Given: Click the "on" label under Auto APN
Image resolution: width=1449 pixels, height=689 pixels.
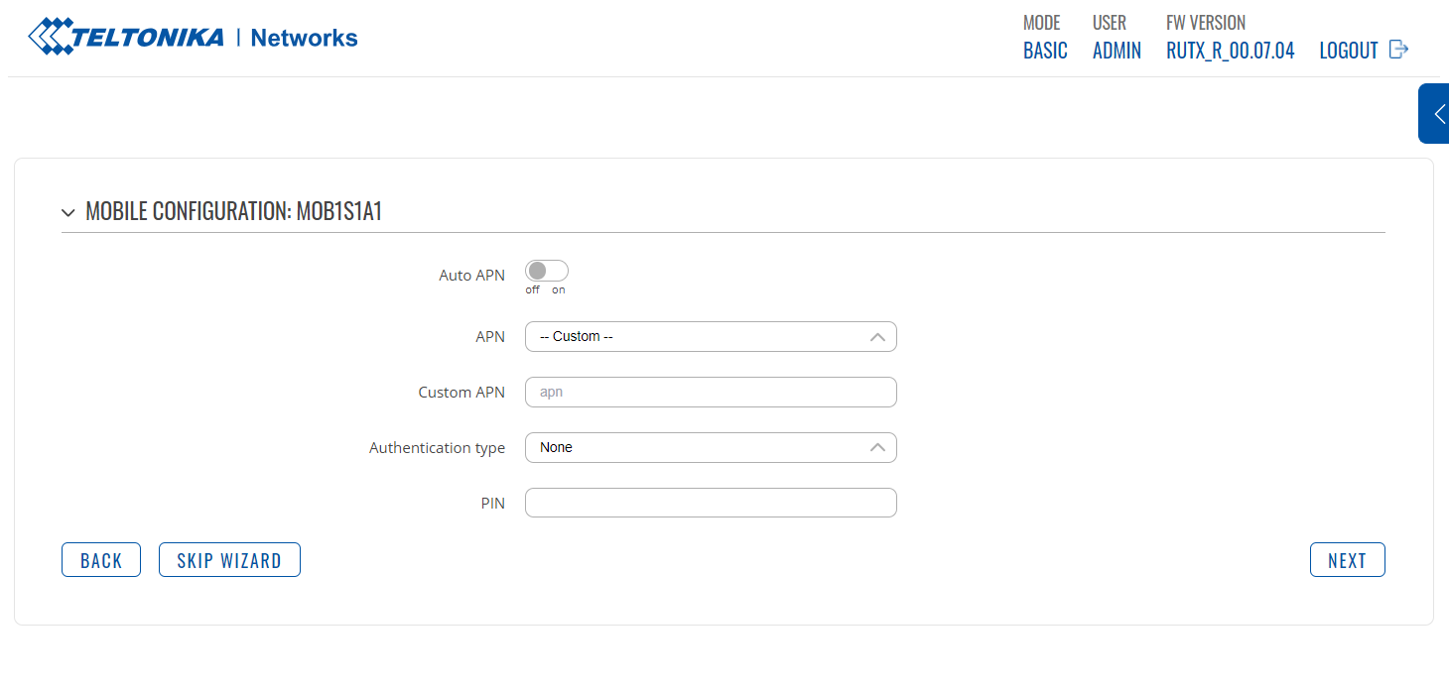Looking at the screenshot, I should click(x=559, y=290).
